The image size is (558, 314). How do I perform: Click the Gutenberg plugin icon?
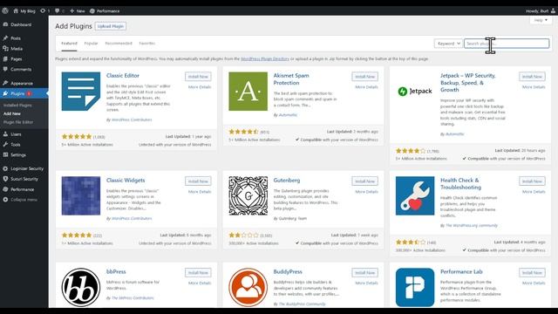[248, 195]
